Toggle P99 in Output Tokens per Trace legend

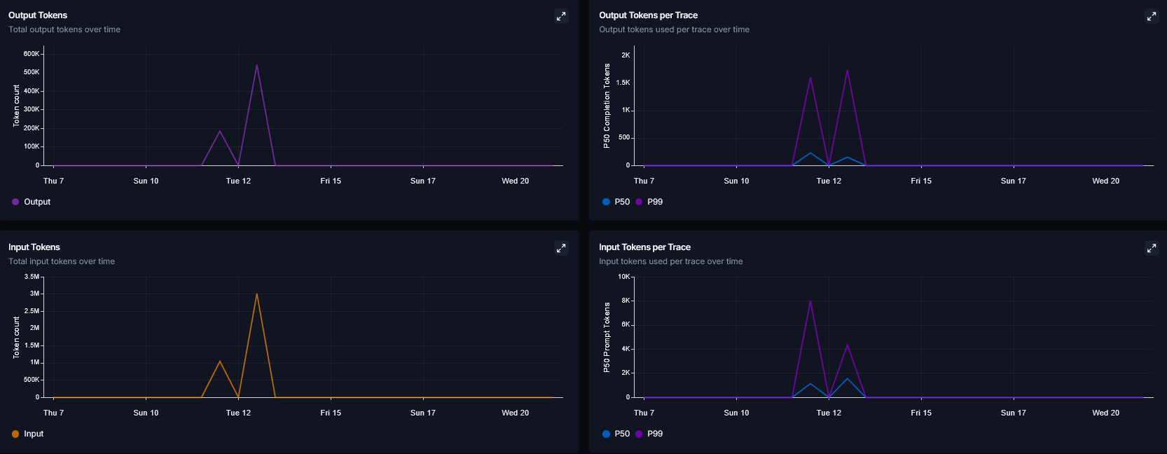[649, 202]
